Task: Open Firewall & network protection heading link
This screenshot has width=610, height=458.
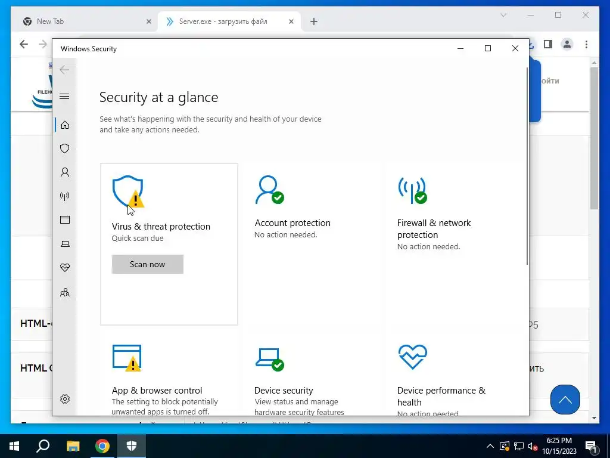Action: pos(434,228)
